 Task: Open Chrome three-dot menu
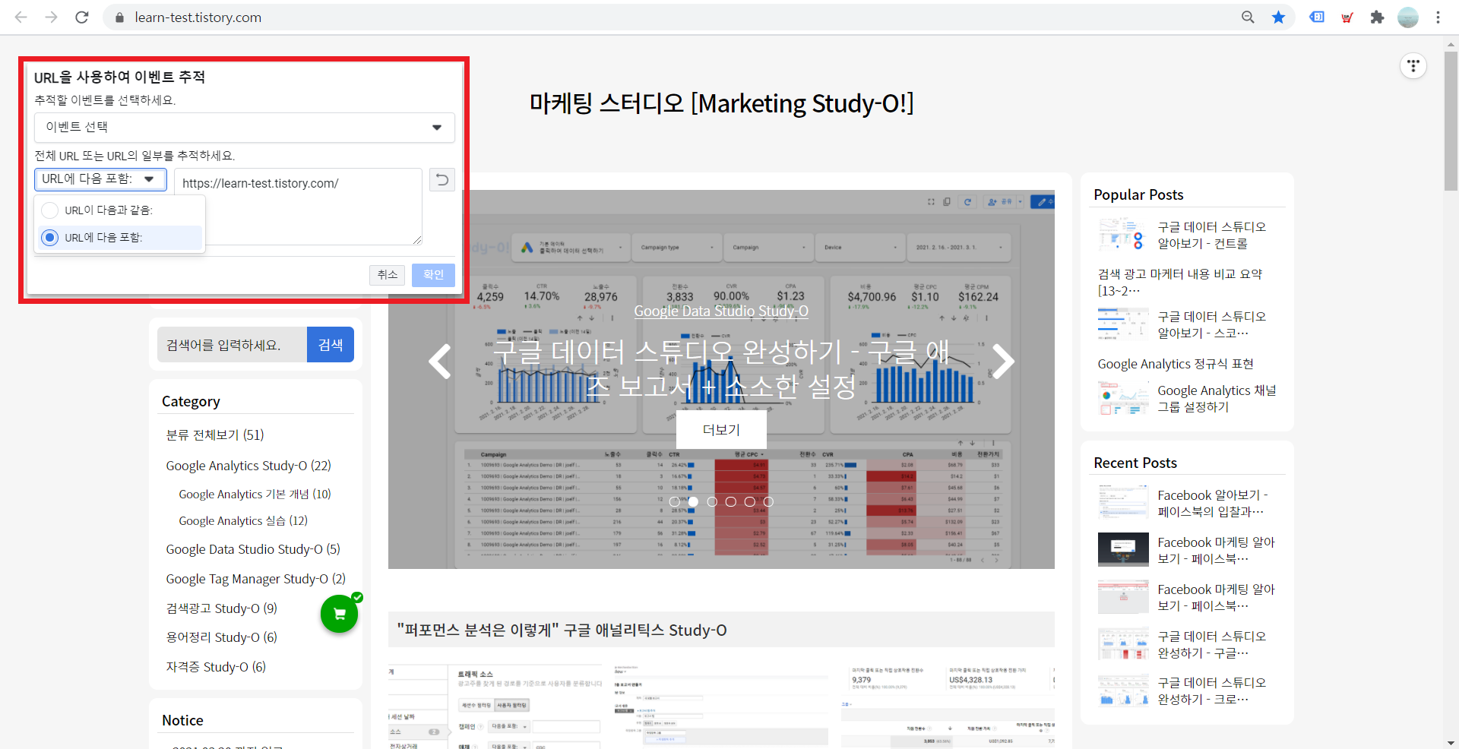click(x=1438, y=17)
